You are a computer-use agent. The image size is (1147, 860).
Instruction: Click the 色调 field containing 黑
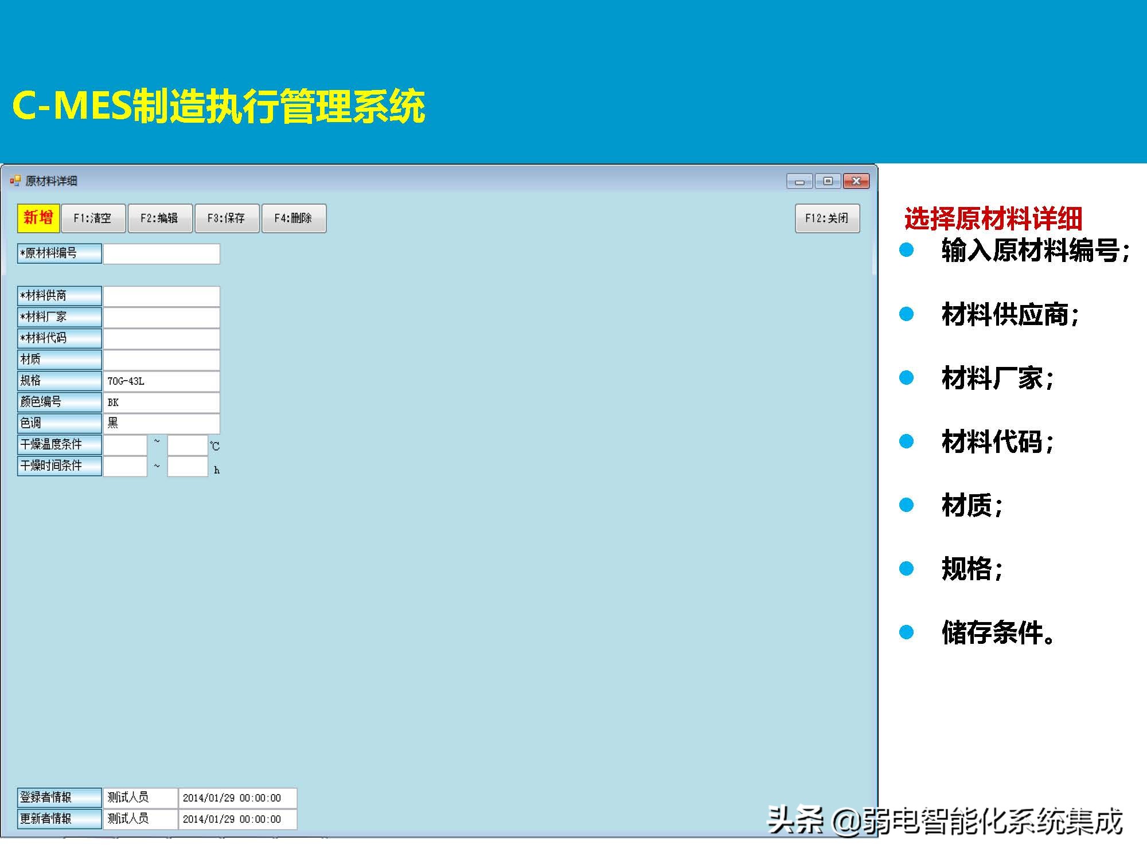coord(162,424)
